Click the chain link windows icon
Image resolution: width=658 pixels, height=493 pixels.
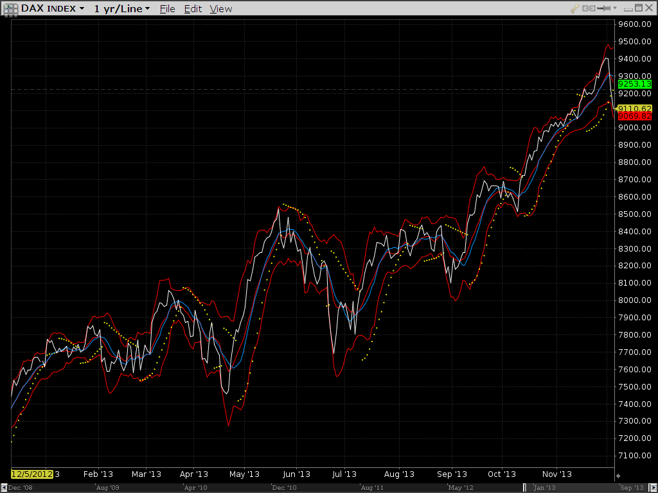coord(589,8)
